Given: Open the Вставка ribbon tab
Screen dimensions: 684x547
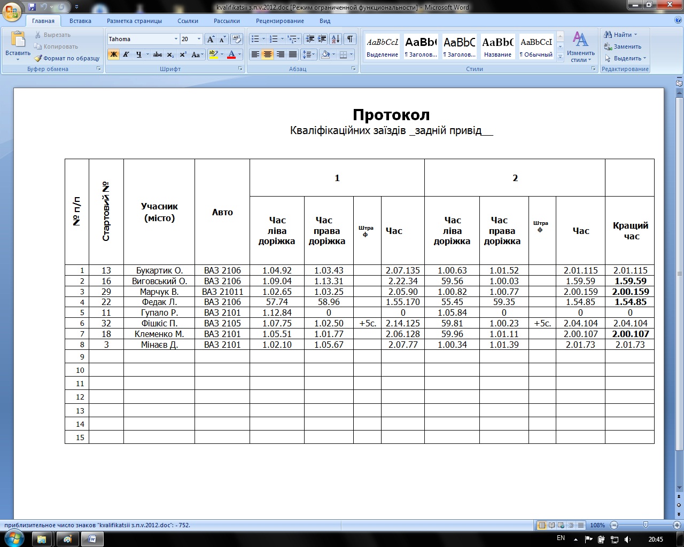Looking at the screenshot, I should 80,21.
